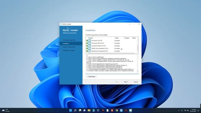
Task: Click the Notes column header
Action: [x=134, y=38]
